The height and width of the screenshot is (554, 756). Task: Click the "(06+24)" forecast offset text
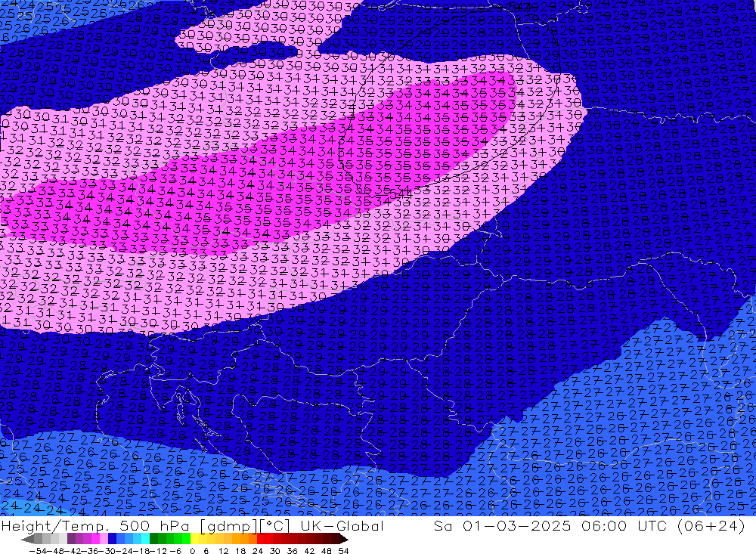click(x=711, y=525)
